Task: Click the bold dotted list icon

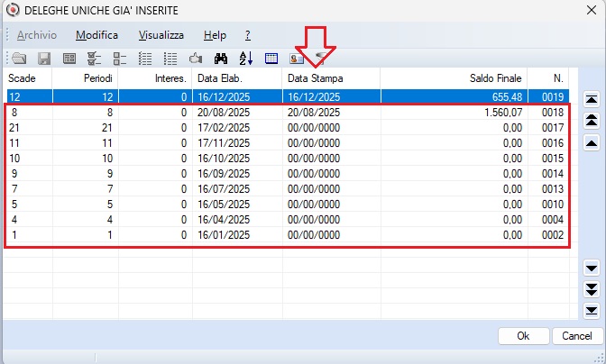Action: tap(170, 59)
